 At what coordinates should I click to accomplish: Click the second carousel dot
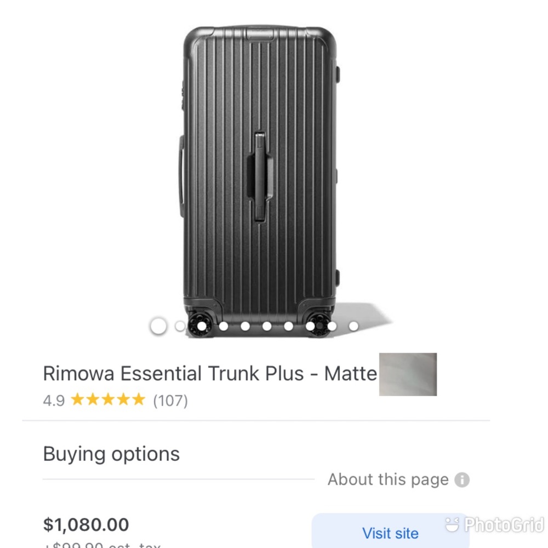(x=179, y=325)
